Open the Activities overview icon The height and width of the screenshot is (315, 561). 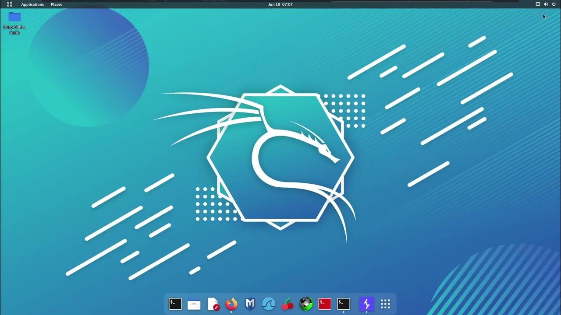(10, 4)
